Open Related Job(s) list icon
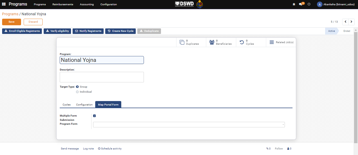The image size is (358, 155). coord(272,42)
